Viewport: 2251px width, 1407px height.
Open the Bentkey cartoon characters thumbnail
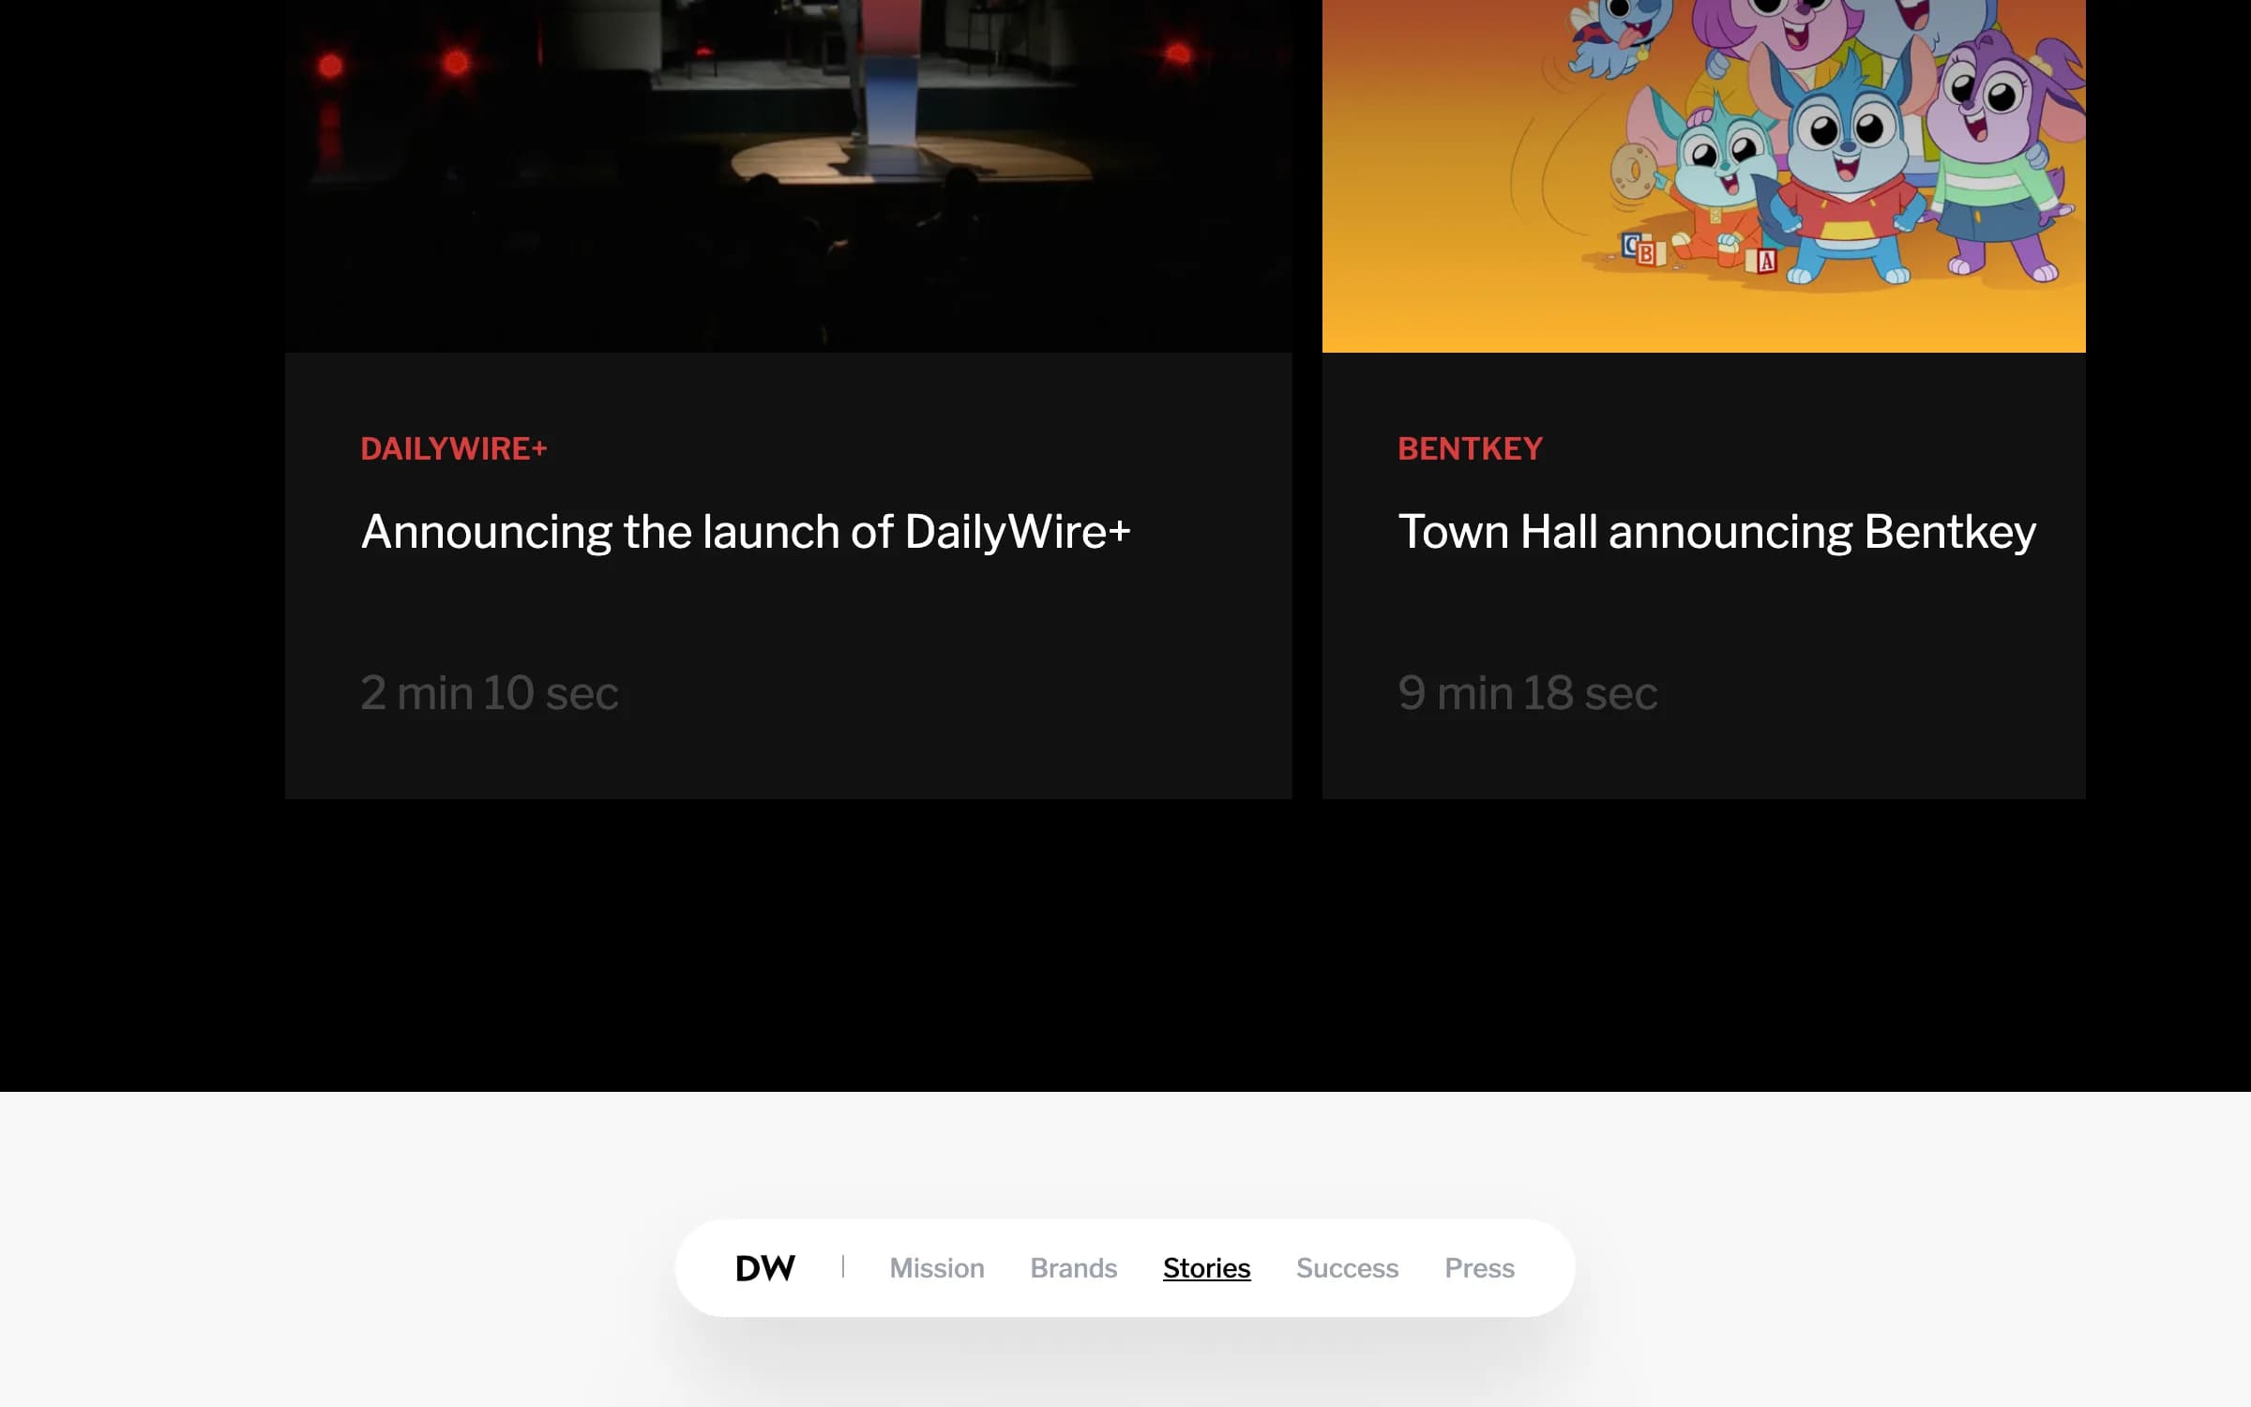click(1704, 176)
